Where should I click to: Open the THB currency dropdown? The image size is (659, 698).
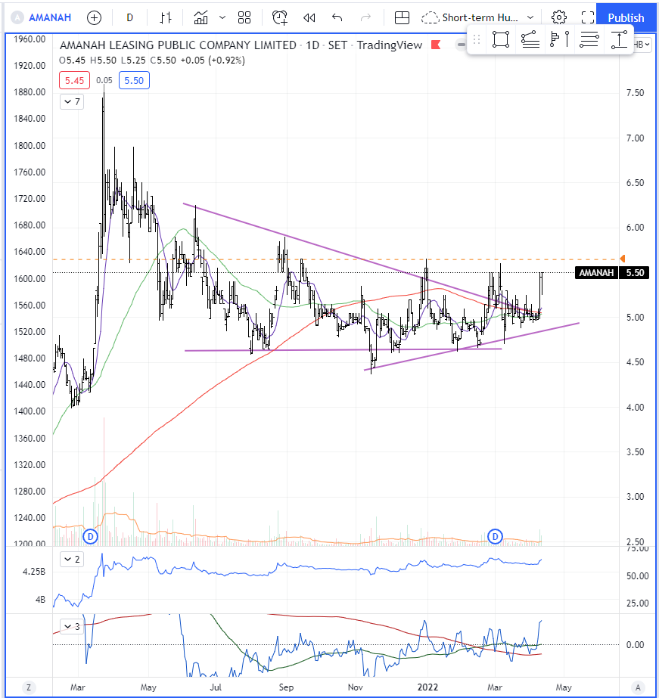tap(642, 45)
